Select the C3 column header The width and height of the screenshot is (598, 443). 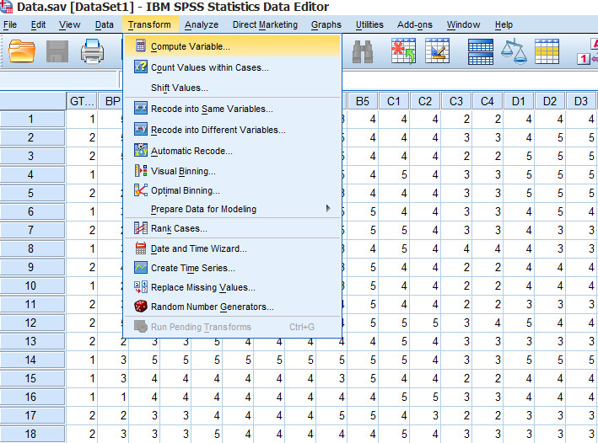pos(456,101)
